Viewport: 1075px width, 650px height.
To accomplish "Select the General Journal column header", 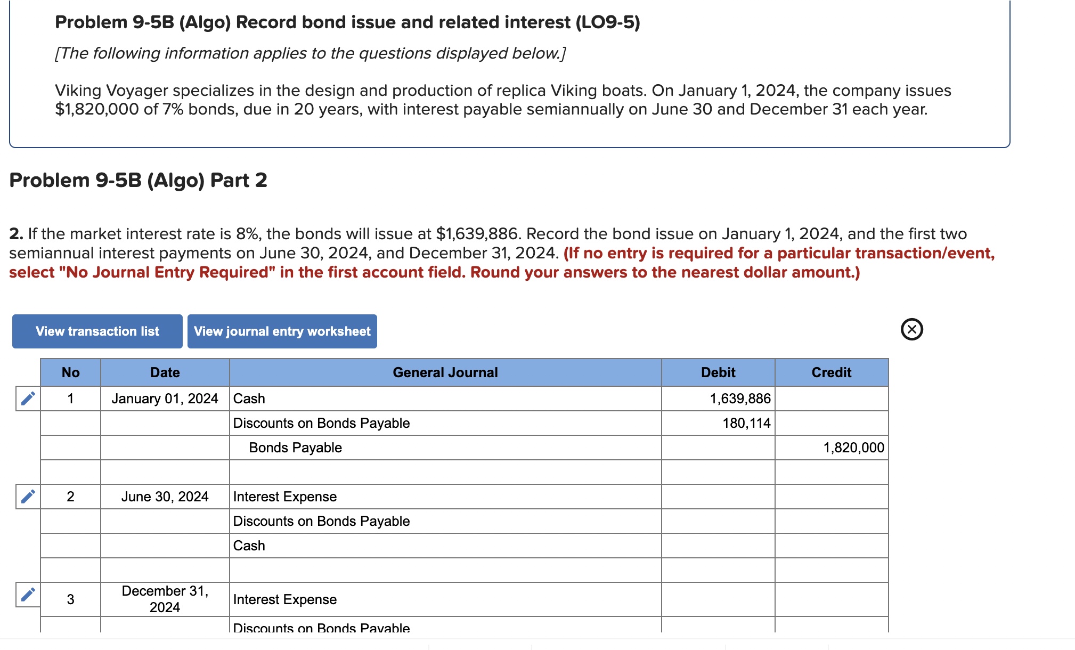I will pyautogui.click(x=445, y=372).
